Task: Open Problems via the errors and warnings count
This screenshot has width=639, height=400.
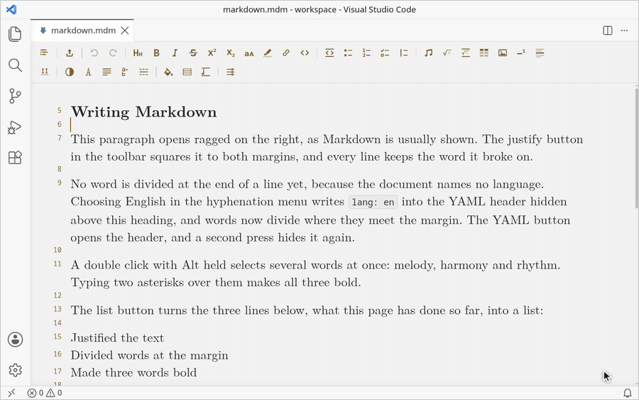Action: (x=45, y=393)
